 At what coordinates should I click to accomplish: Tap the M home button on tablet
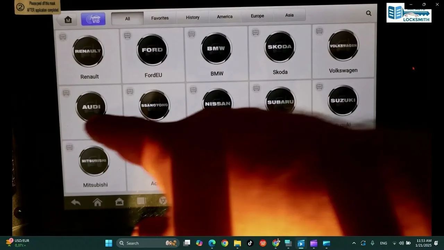coord(68,20)
